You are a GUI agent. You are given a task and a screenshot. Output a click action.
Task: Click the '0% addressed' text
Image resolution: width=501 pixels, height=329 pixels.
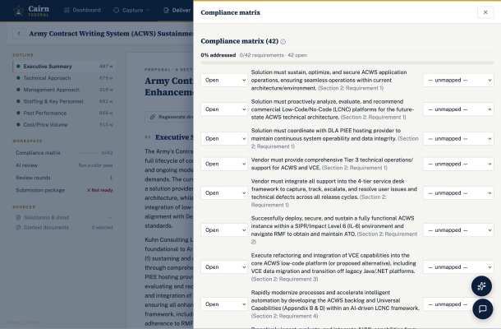218,55
